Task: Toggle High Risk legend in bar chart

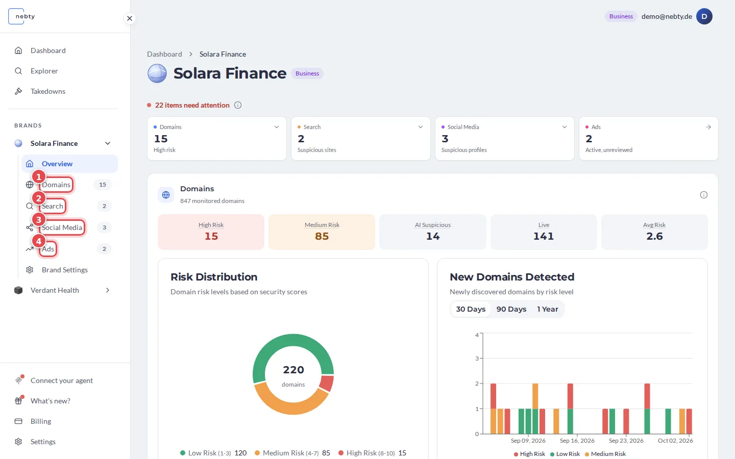Action: (x=529, y=454)
